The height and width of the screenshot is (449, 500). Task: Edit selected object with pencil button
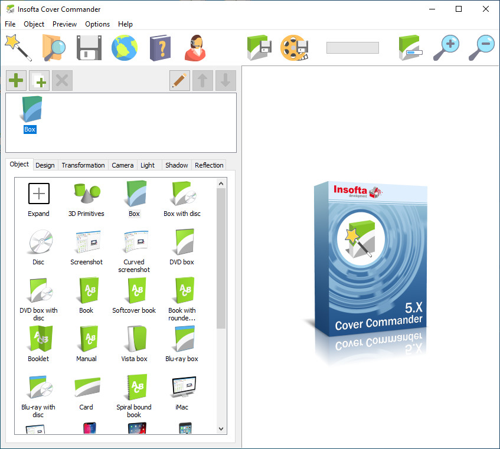(x=179, y=81)
